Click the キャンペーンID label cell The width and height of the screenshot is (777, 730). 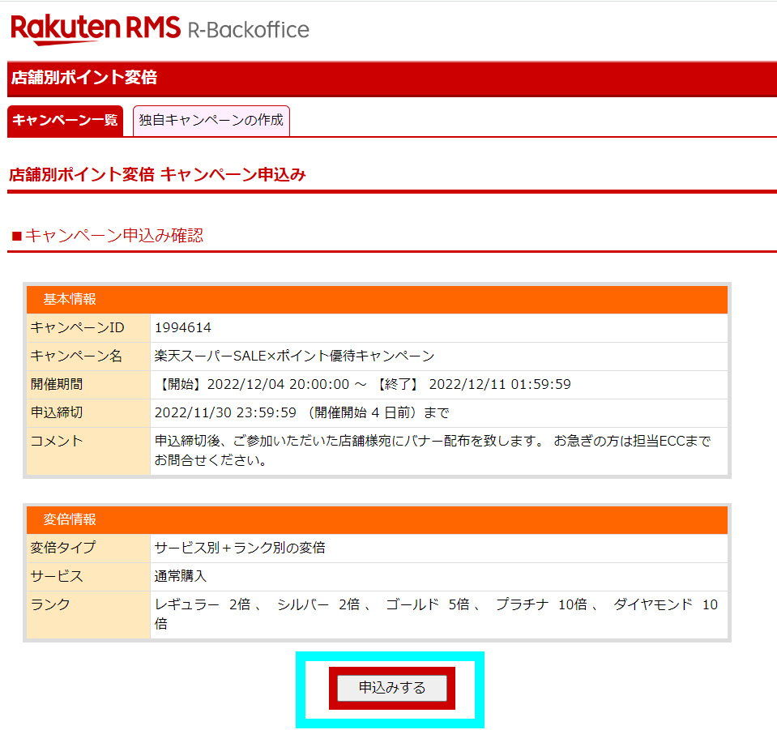point(88,327)
